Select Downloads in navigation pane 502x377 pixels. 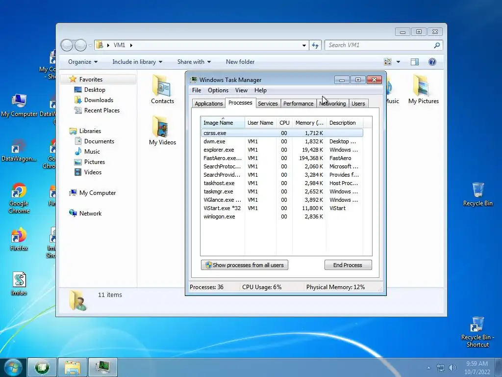[x=99, y=100]
